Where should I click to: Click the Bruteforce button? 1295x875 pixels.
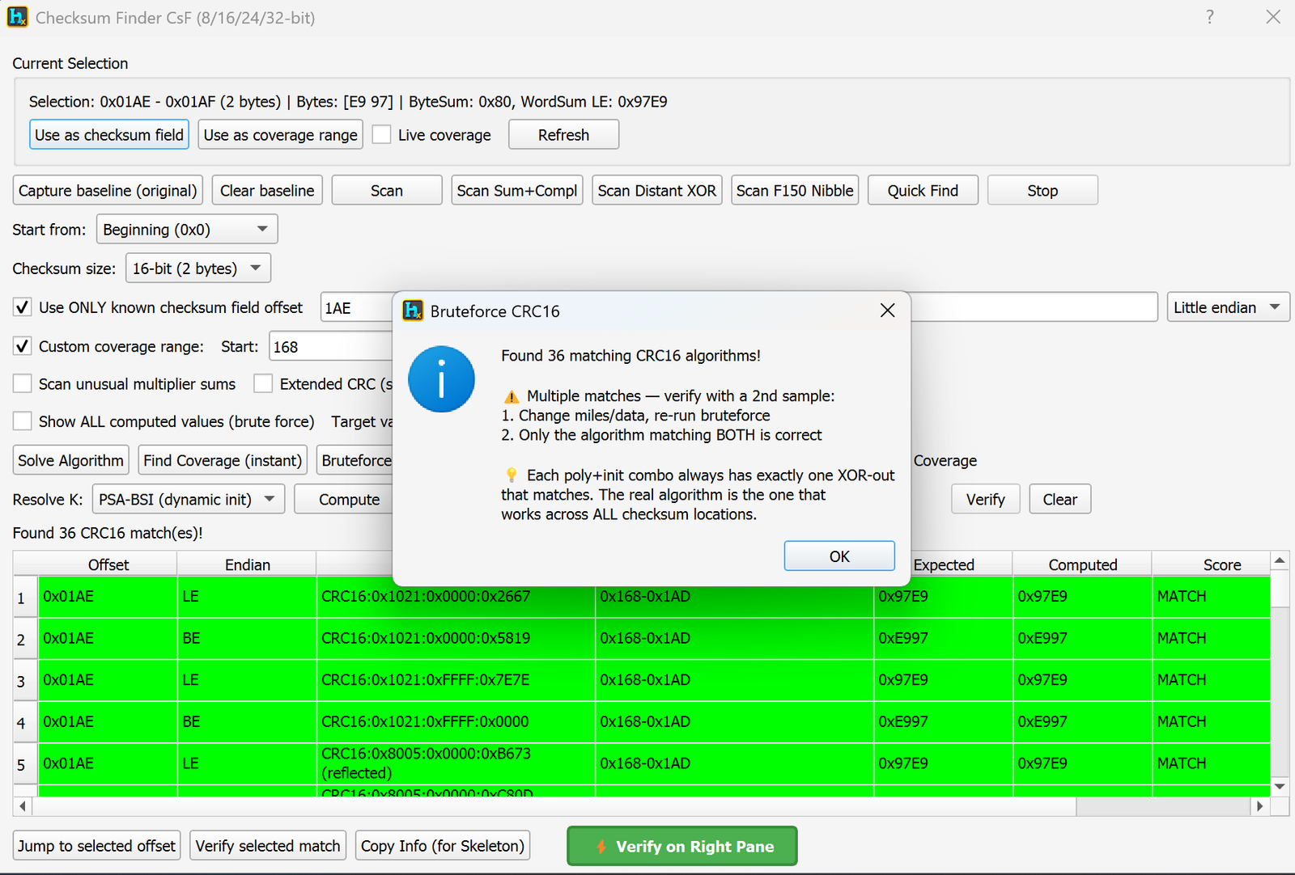[x=355, y=461]
